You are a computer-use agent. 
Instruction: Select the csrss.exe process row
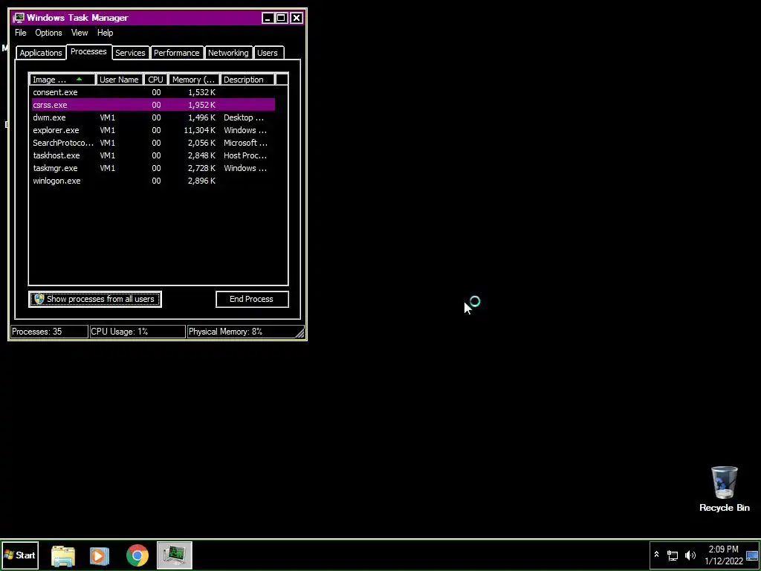pos(153,105)
